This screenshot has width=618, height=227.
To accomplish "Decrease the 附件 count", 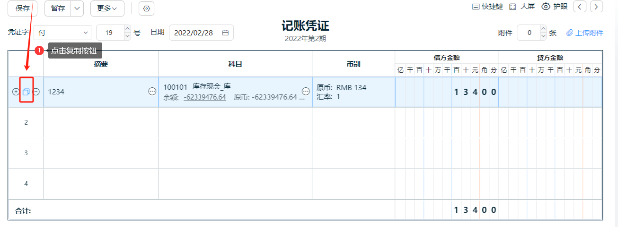I will (543, 37).
